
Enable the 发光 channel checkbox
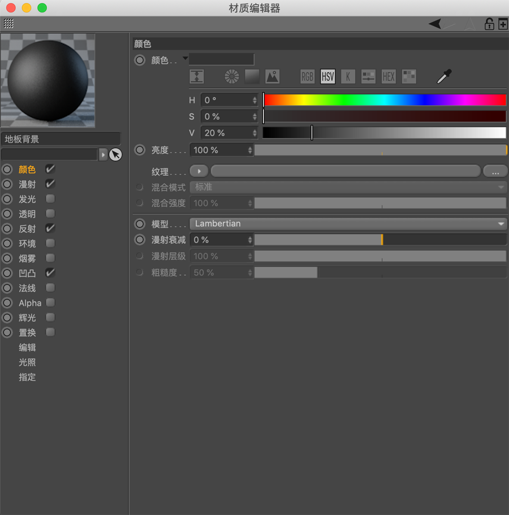[x=50, y=198]
